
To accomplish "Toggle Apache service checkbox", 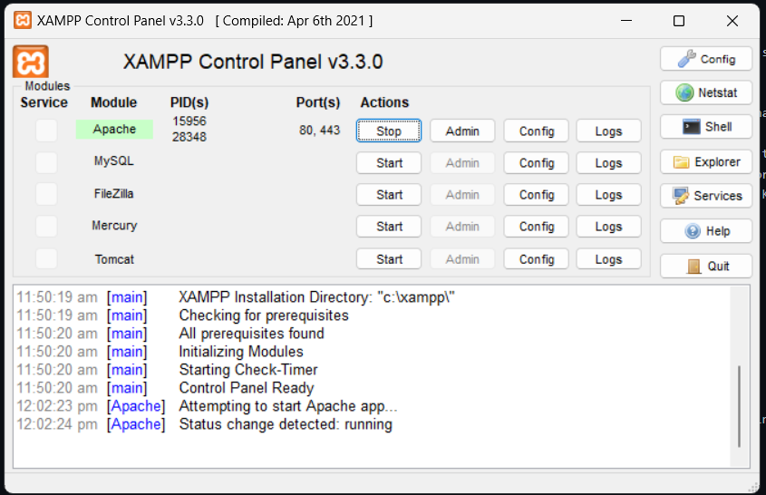I will 46,131.
